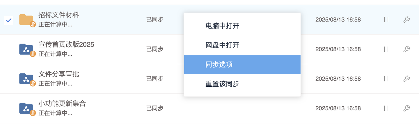Pause syncing for 宣传首页改版2025
This screenshot has height=125, width=419.
coord(386,49)
